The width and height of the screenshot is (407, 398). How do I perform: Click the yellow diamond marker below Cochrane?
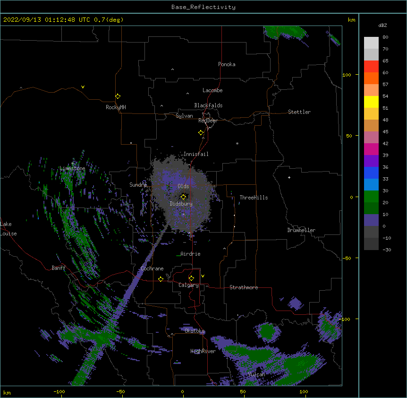click(x=161, y=279)
